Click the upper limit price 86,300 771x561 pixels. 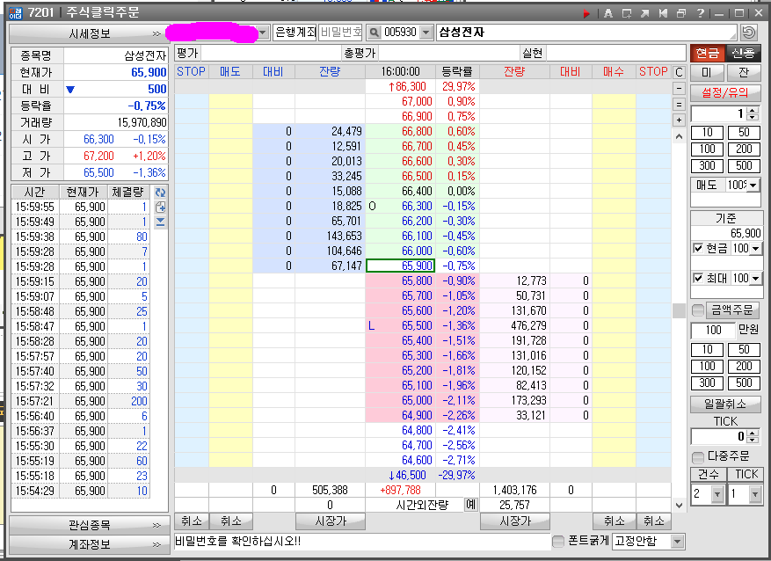(x=400, y=87)
